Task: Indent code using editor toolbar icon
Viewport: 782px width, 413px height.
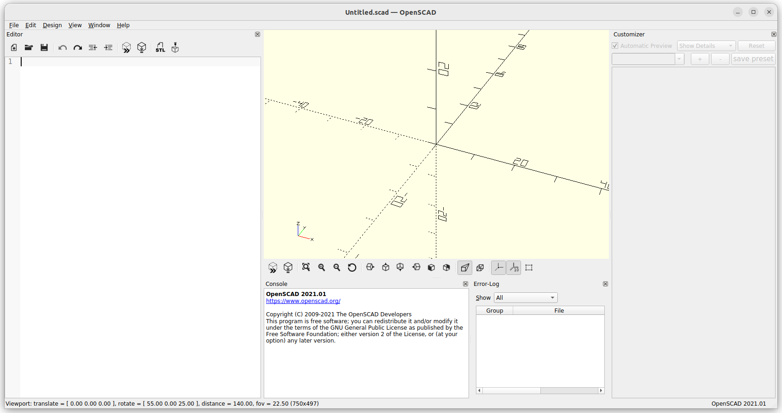Action: tap(108, 47)
